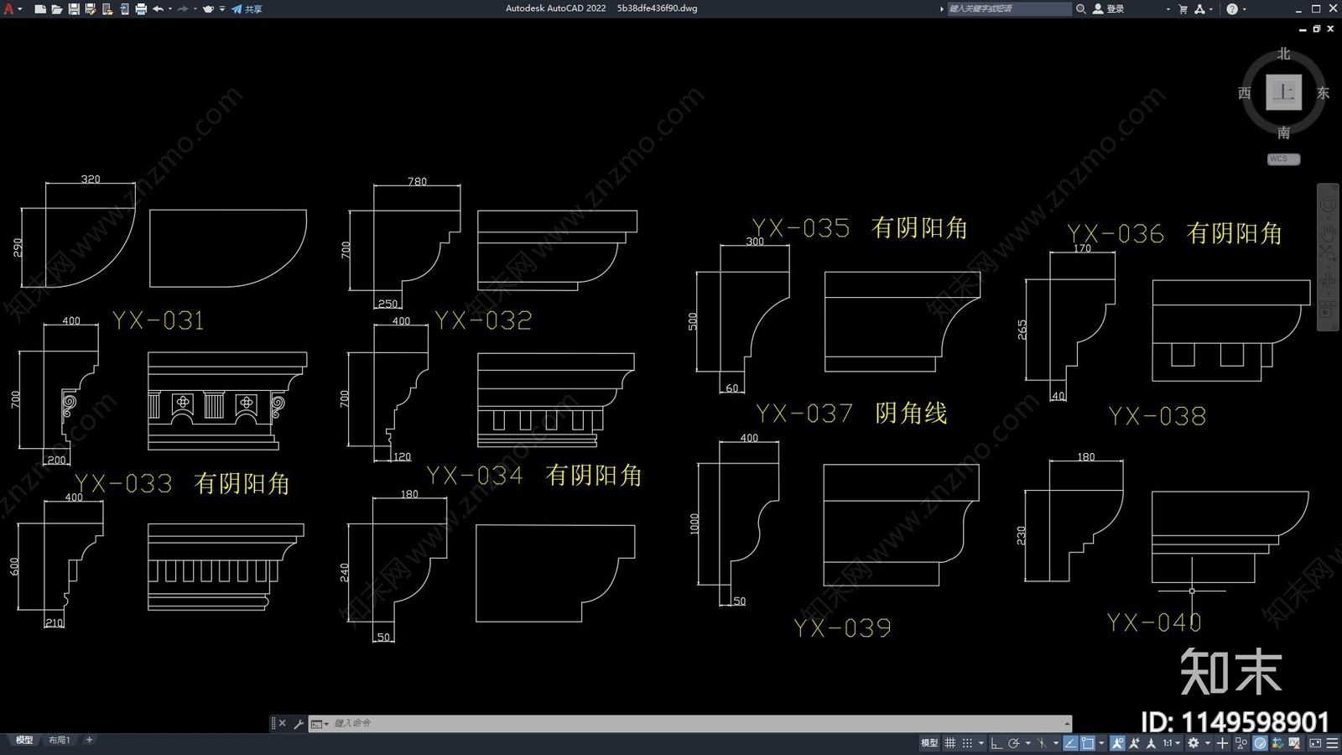Click the workspace switching gear icon
Viewport: 1342px width, 755px height.
(1194, 743)
